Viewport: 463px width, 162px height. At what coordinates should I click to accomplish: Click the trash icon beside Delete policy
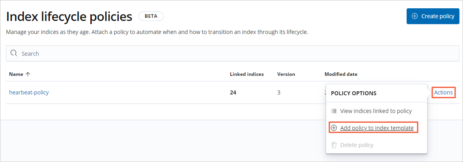(334, 145)
